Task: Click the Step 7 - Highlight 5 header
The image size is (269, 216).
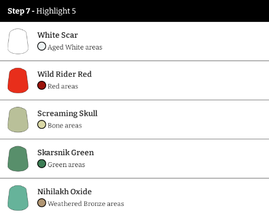Action: 134,11
